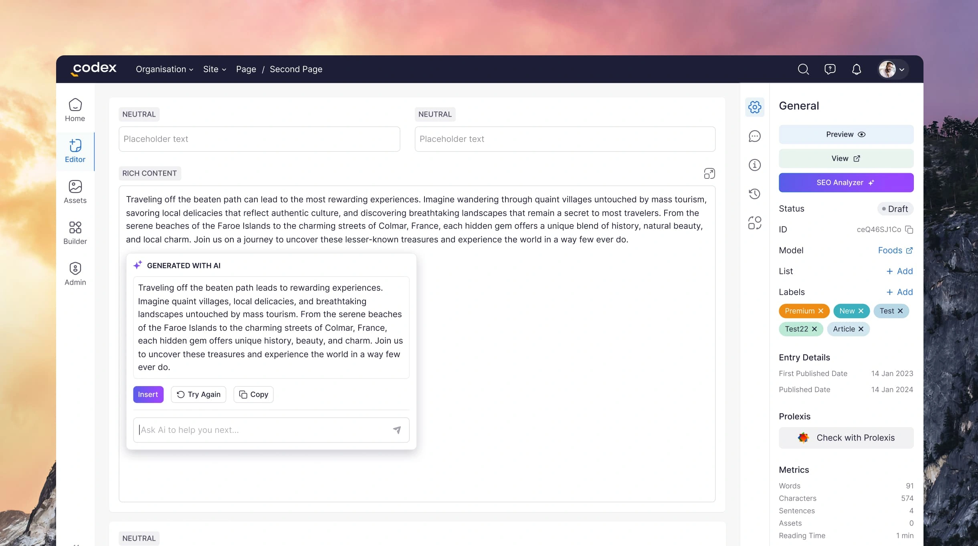The image size is (978, 546).
Task: Copy the entry ID ceQ46SJ1Co
Action: (x=909, y=230)
